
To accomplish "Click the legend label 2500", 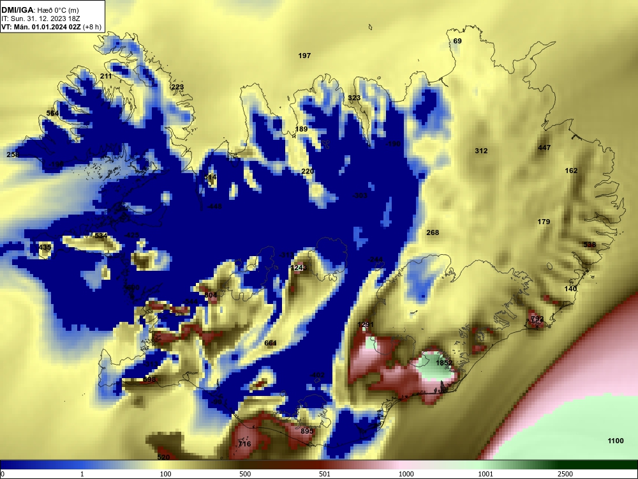I will point(565,474).
